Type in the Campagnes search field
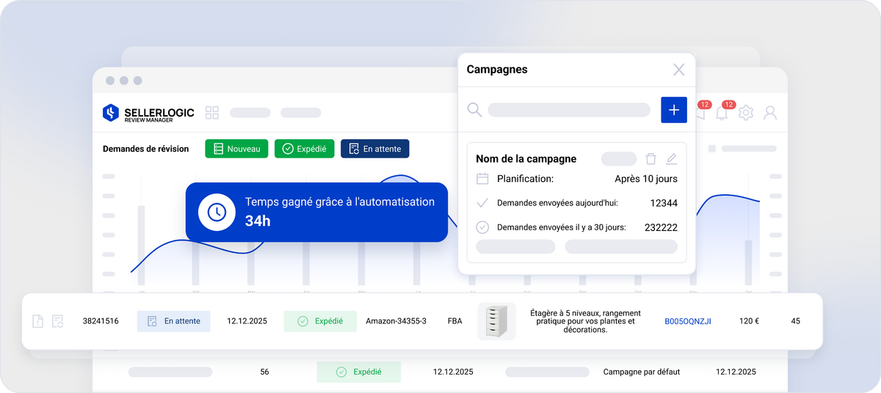 click(x=569, y=110)
